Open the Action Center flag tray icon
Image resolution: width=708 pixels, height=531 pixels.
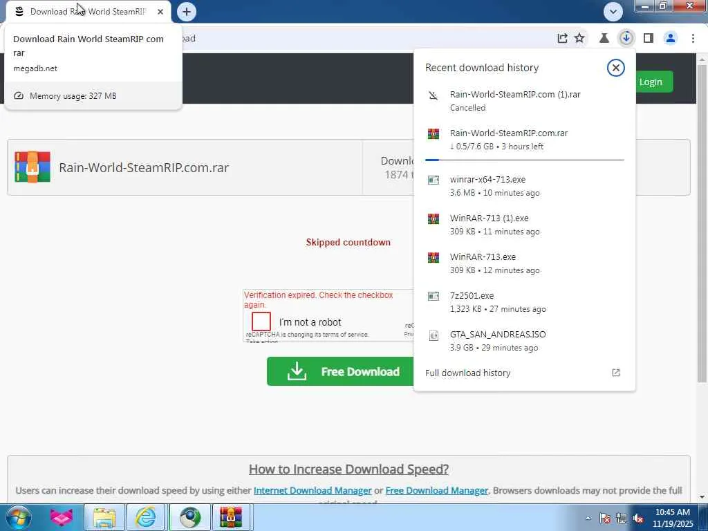(x=605, y=519)
